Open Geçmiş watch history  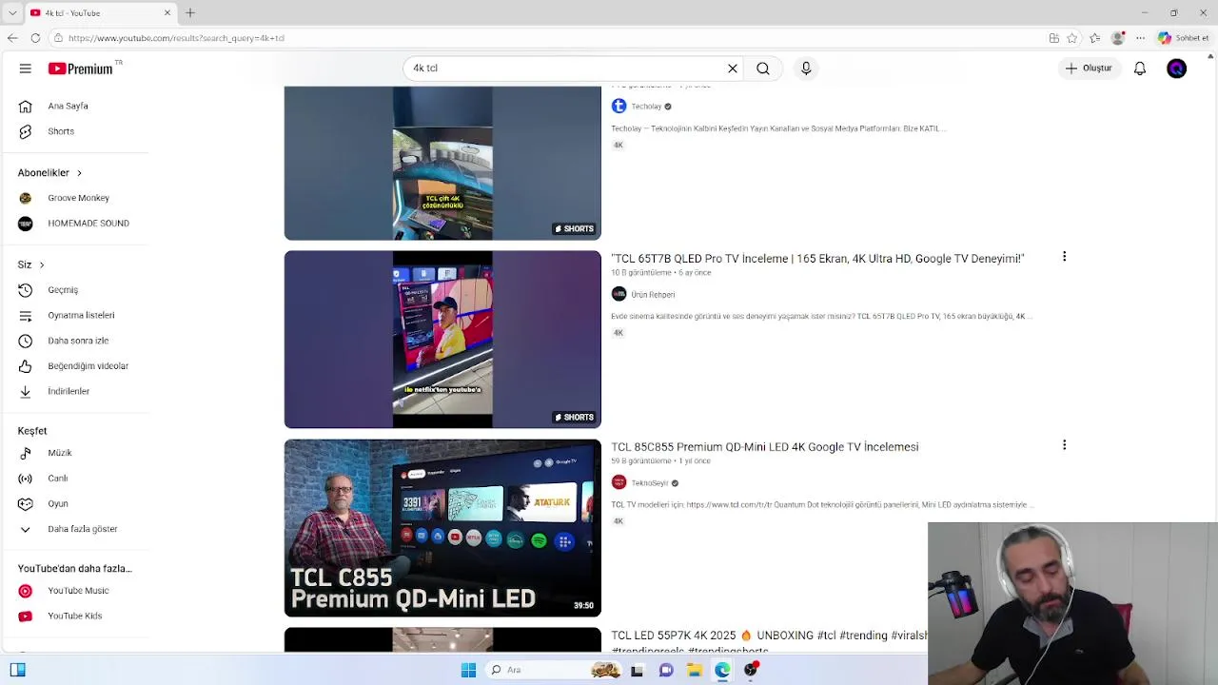tap(63, 290)
